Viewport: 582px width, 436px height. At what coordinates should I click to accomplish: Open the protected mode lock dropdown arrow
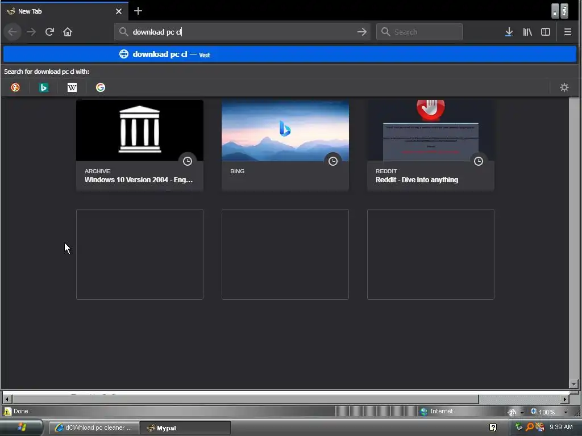(x=522, y=412)
